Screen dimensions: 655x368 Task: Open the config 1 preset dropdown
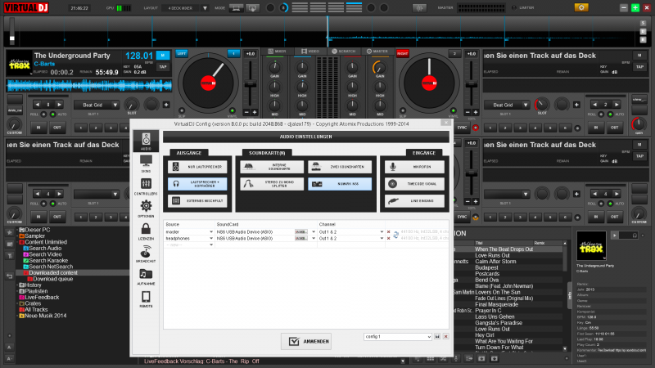428,336
